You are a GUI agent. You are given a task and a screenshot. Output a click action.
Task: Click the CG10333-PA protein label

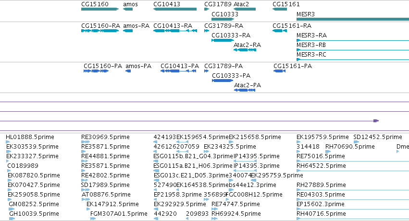(x=231, y=76)
